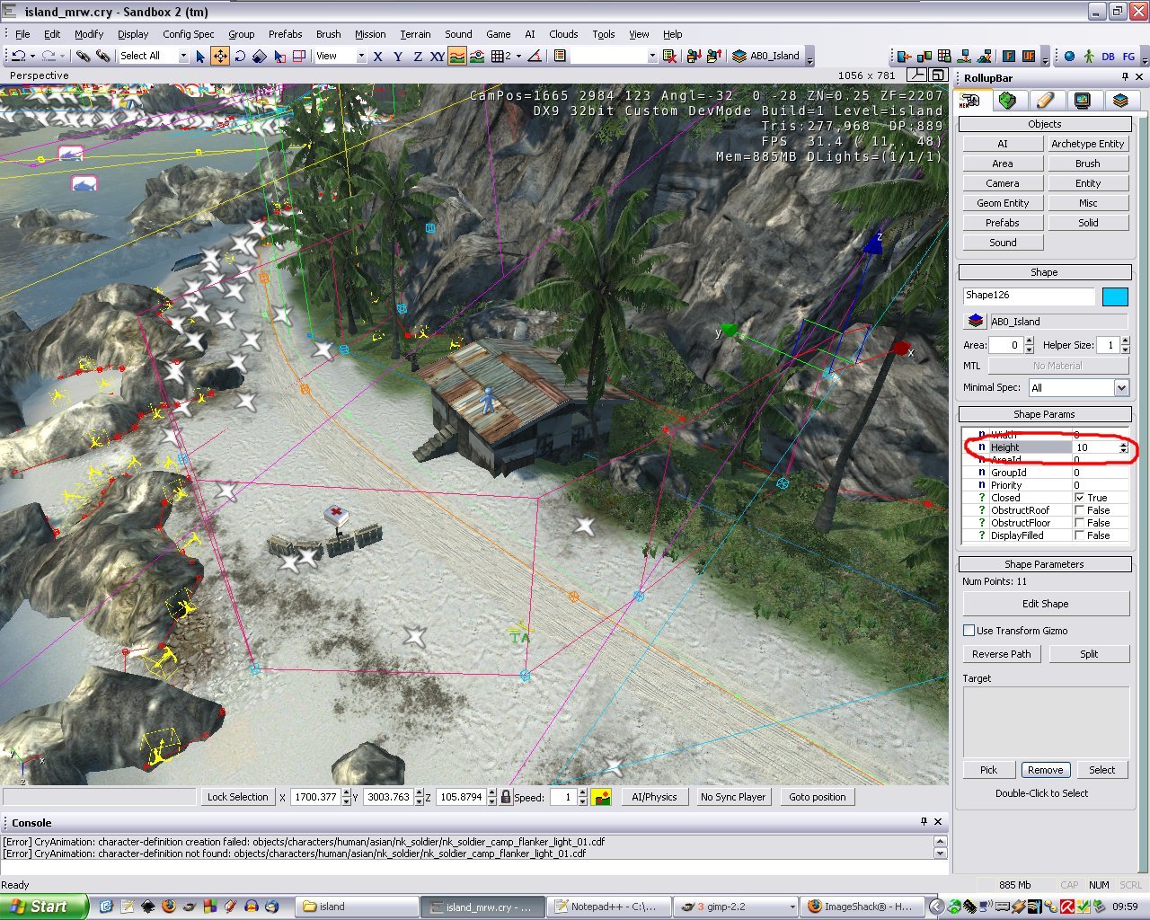Click the Edit Shape button
Screen dimensions: 1150x920
(1045, 604)
